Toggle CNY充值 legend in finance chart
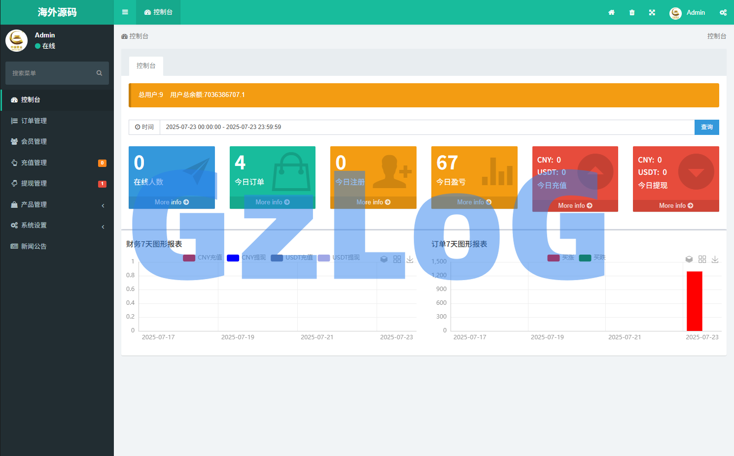 coord(203,258)
